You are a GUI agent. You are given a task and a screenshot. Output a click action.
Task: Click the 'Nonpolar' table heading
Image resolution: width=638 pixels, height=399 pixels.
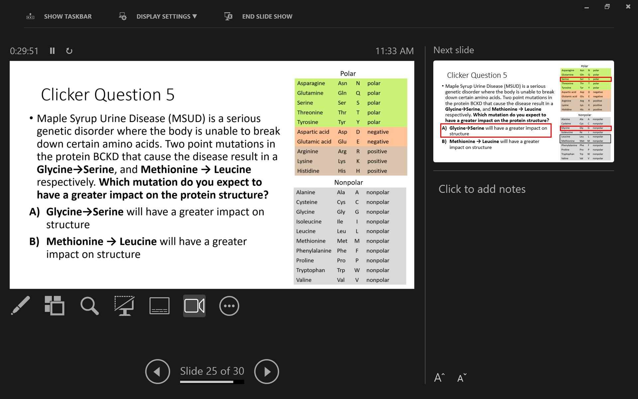click(349, 183)
